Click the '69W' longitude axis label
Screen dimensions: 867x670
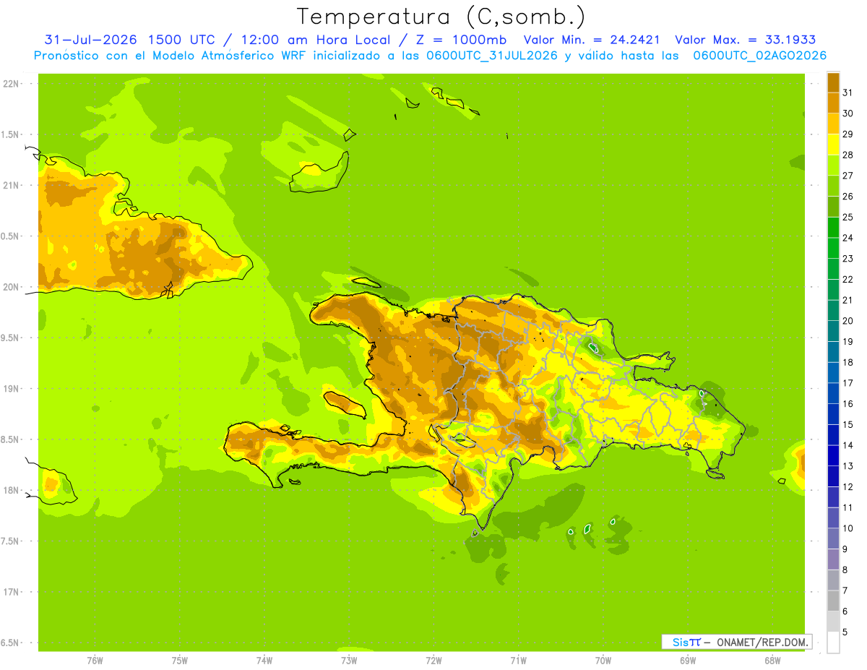pos(688,661)
